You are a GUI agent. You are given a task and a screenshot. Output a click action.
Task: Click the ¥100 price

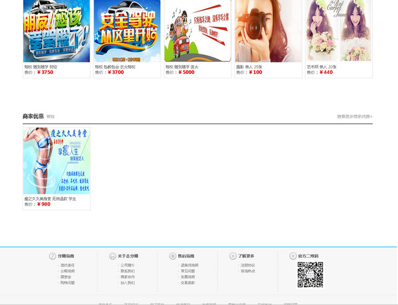[256, 72]
